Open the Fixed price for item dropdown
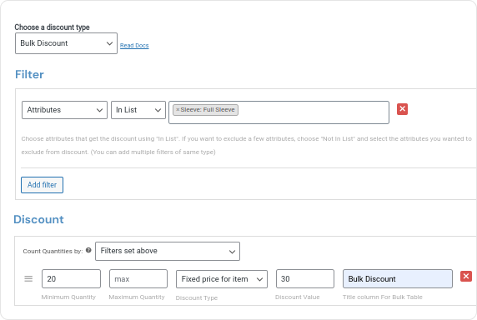Viewport: 477px width, 320px height. [x=222, y=279]
